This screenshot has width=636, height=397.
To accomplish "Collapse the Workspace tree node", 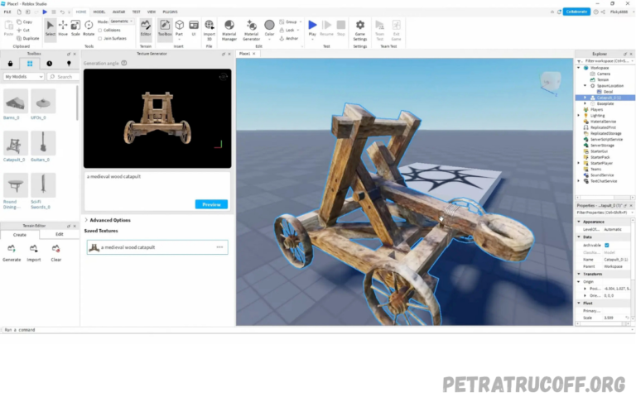I will tap(579, 68).
